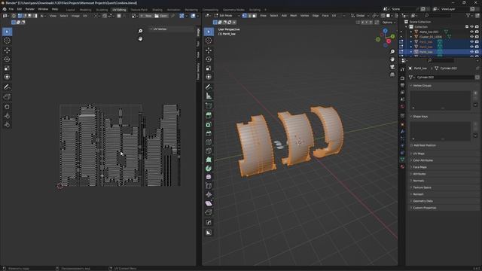Choose the UV editor Cursor tool

(7, 41)
